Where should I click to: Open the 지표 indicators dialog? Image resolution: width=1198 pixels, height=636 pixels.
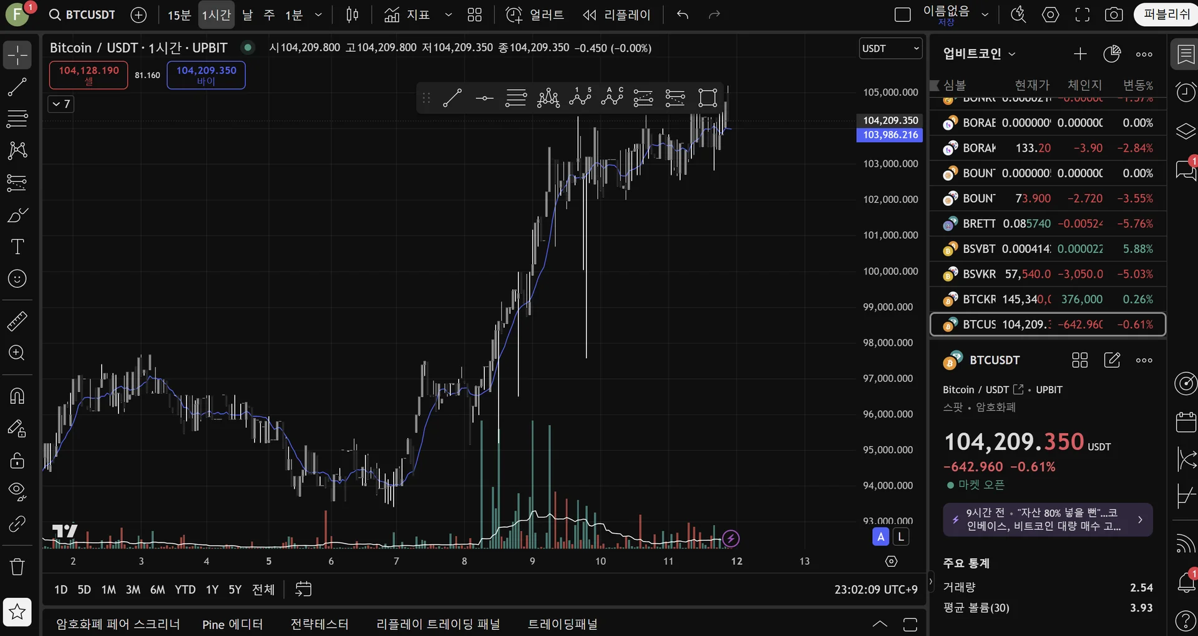click(x=407, y=14)
